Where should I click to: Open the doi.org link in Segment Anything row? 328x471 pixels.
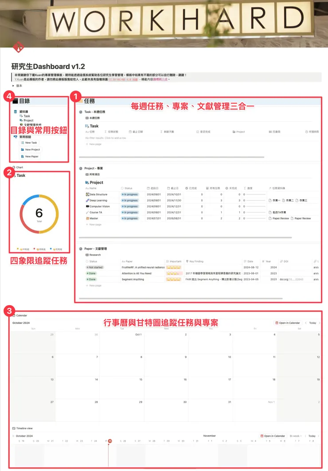(x=291, y=280)
